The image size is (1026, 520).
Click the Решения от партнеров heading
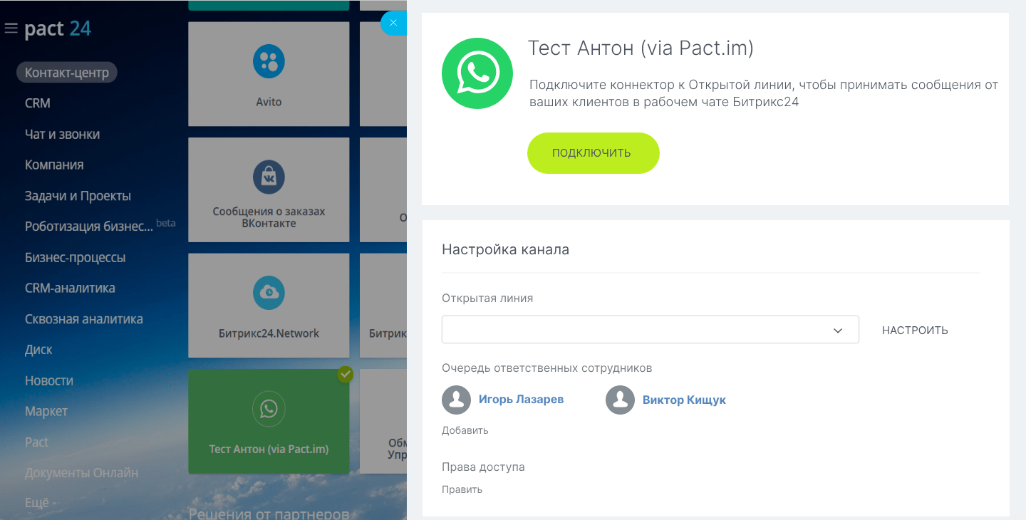pos(269,514)
